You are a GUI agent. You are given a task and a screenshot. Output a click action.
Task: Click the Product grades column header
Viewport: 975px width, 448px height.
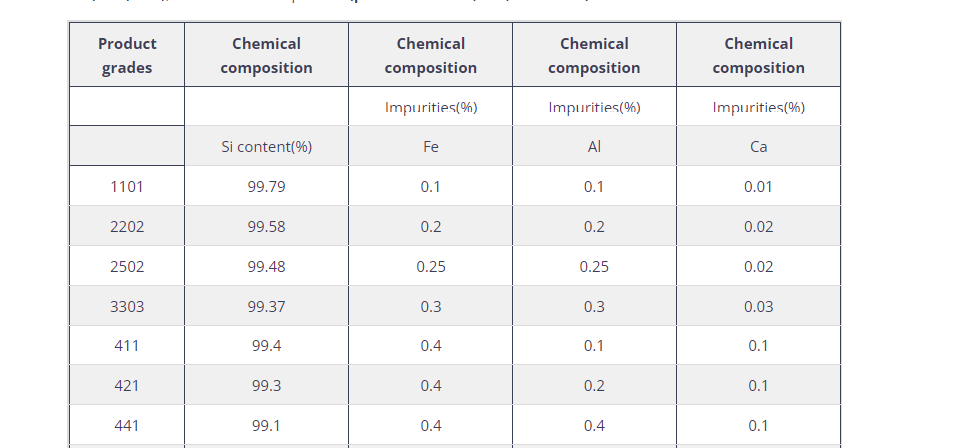tap(127, 56)
